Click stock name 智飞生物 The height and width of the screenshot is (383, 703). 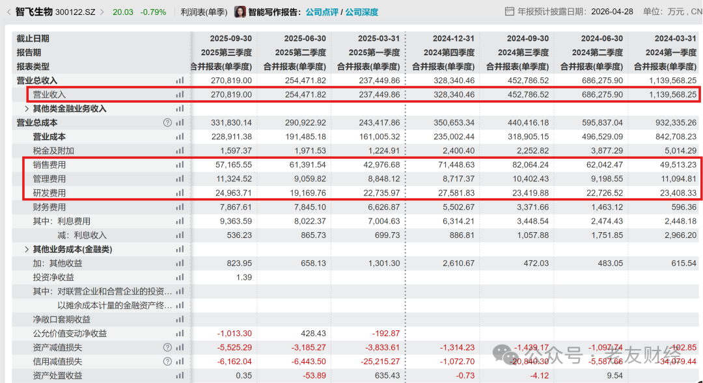tap(34, 12)
